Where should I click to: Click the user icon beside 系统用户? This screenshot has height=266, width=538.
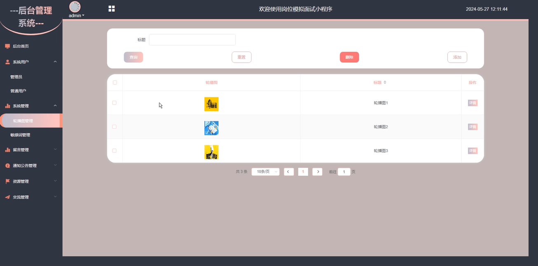[7, 62]
